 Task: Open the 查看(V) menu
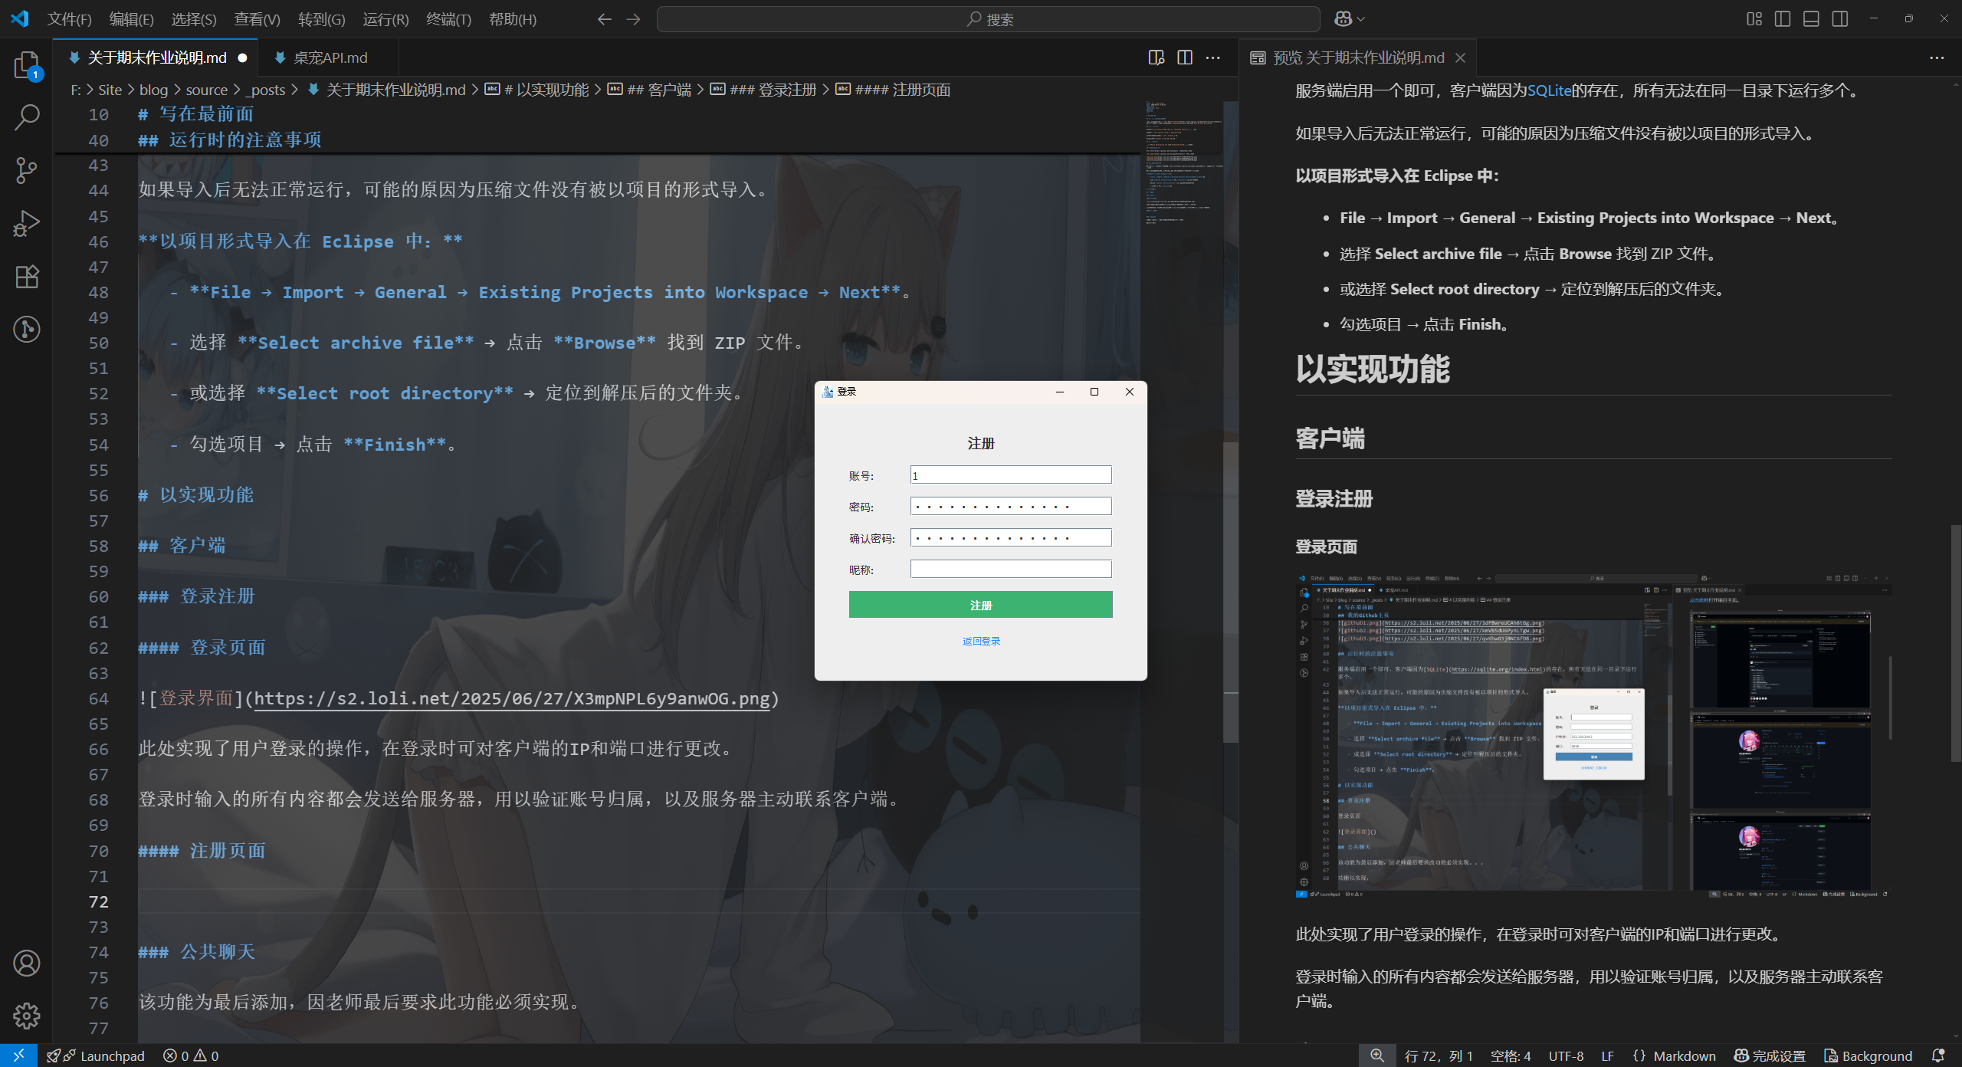click(x=258, y=19)
